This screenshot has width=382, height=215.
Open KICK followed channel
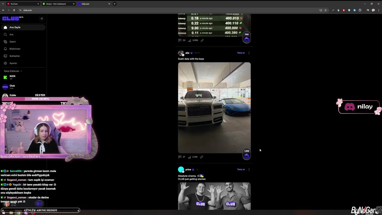tap(23, 77)
